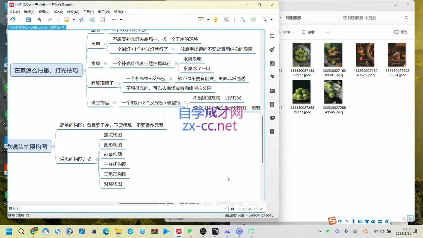The image size is (423, 238).
Task: Insert a relationship line from the toolbar
Action: pyautogui.click(x=81, y=20)
